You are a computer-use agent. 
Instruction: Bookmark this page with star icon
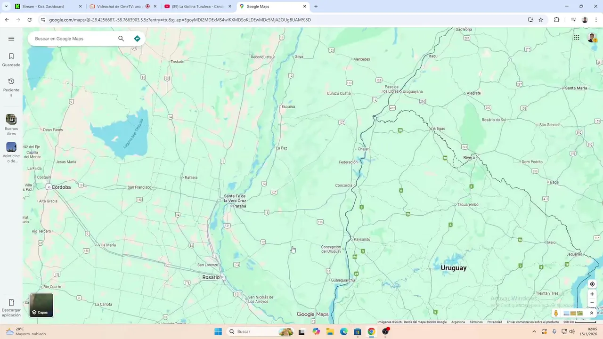(541, 20)
